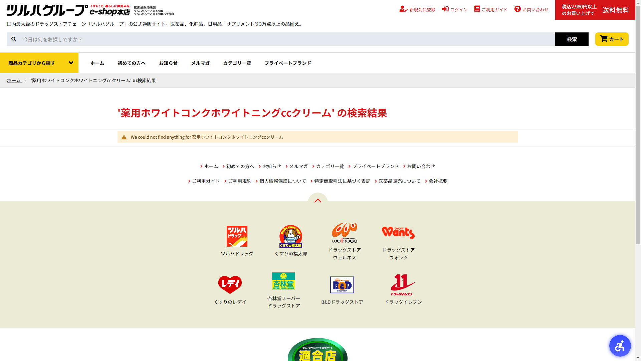Click the back-to-top arrow button
Image resolution: width=641 pixels, height=361 pixels.
pyautogui.click(x=317, y=200)
